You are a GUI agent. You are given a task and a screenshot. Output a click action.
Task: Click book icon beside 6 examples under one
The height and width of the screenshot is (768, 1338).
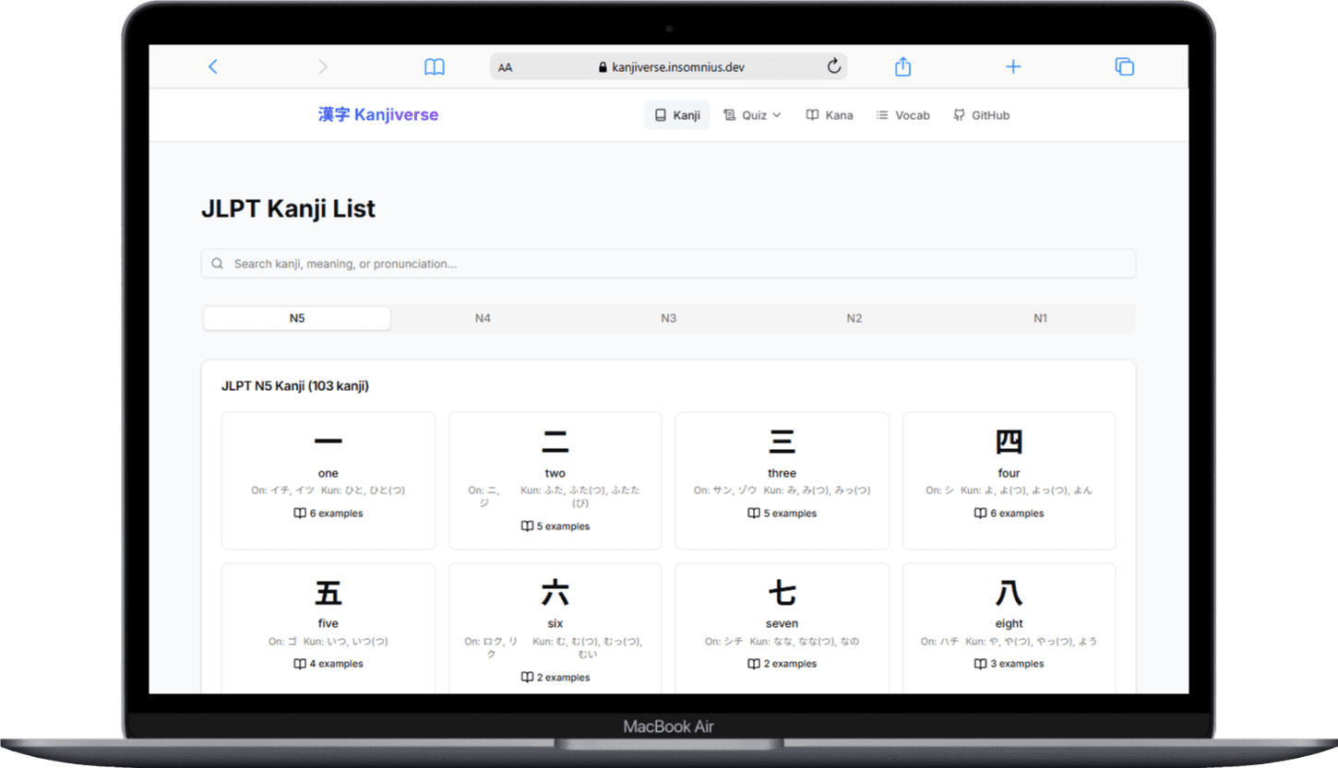click(300, 514)
